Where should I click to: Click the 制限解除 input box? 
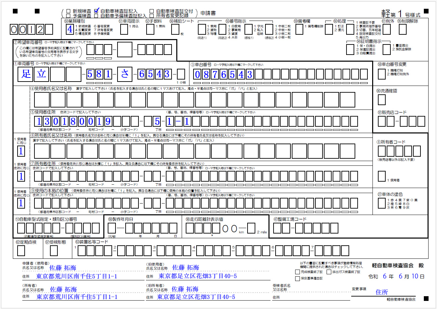click(403, 30)
